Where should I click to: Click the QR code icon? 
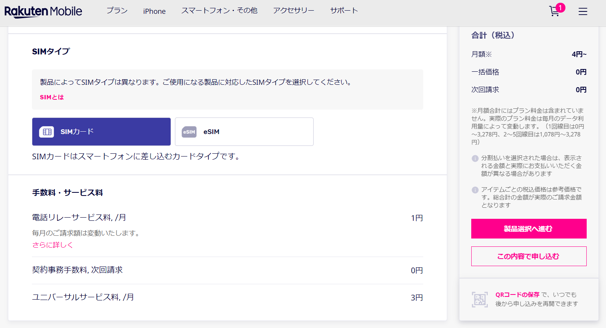(x=480, y=299)
